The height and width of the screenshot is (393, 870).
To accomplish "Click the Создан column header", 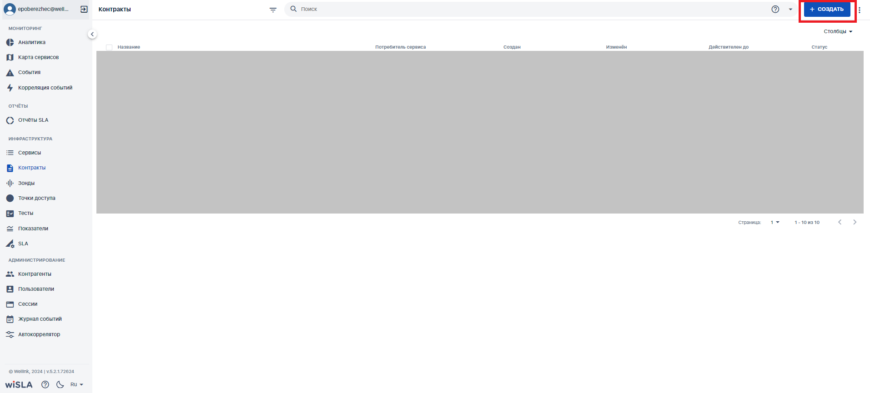I will (512, 47).
